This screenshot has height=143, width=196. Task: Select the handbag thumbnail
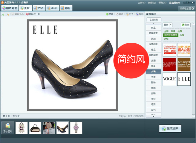point(35,128)
